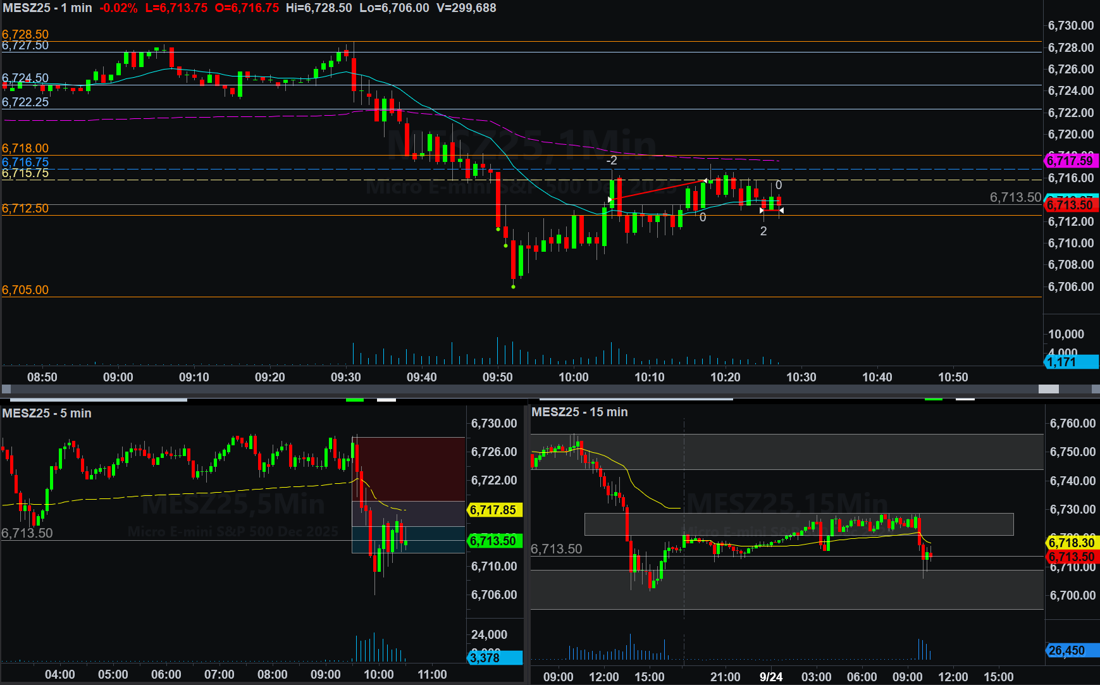Screen dimensions: 1100x685
Task: Click the right end button of the horizontal scrollbar
Action: (x=1095, y=389)
